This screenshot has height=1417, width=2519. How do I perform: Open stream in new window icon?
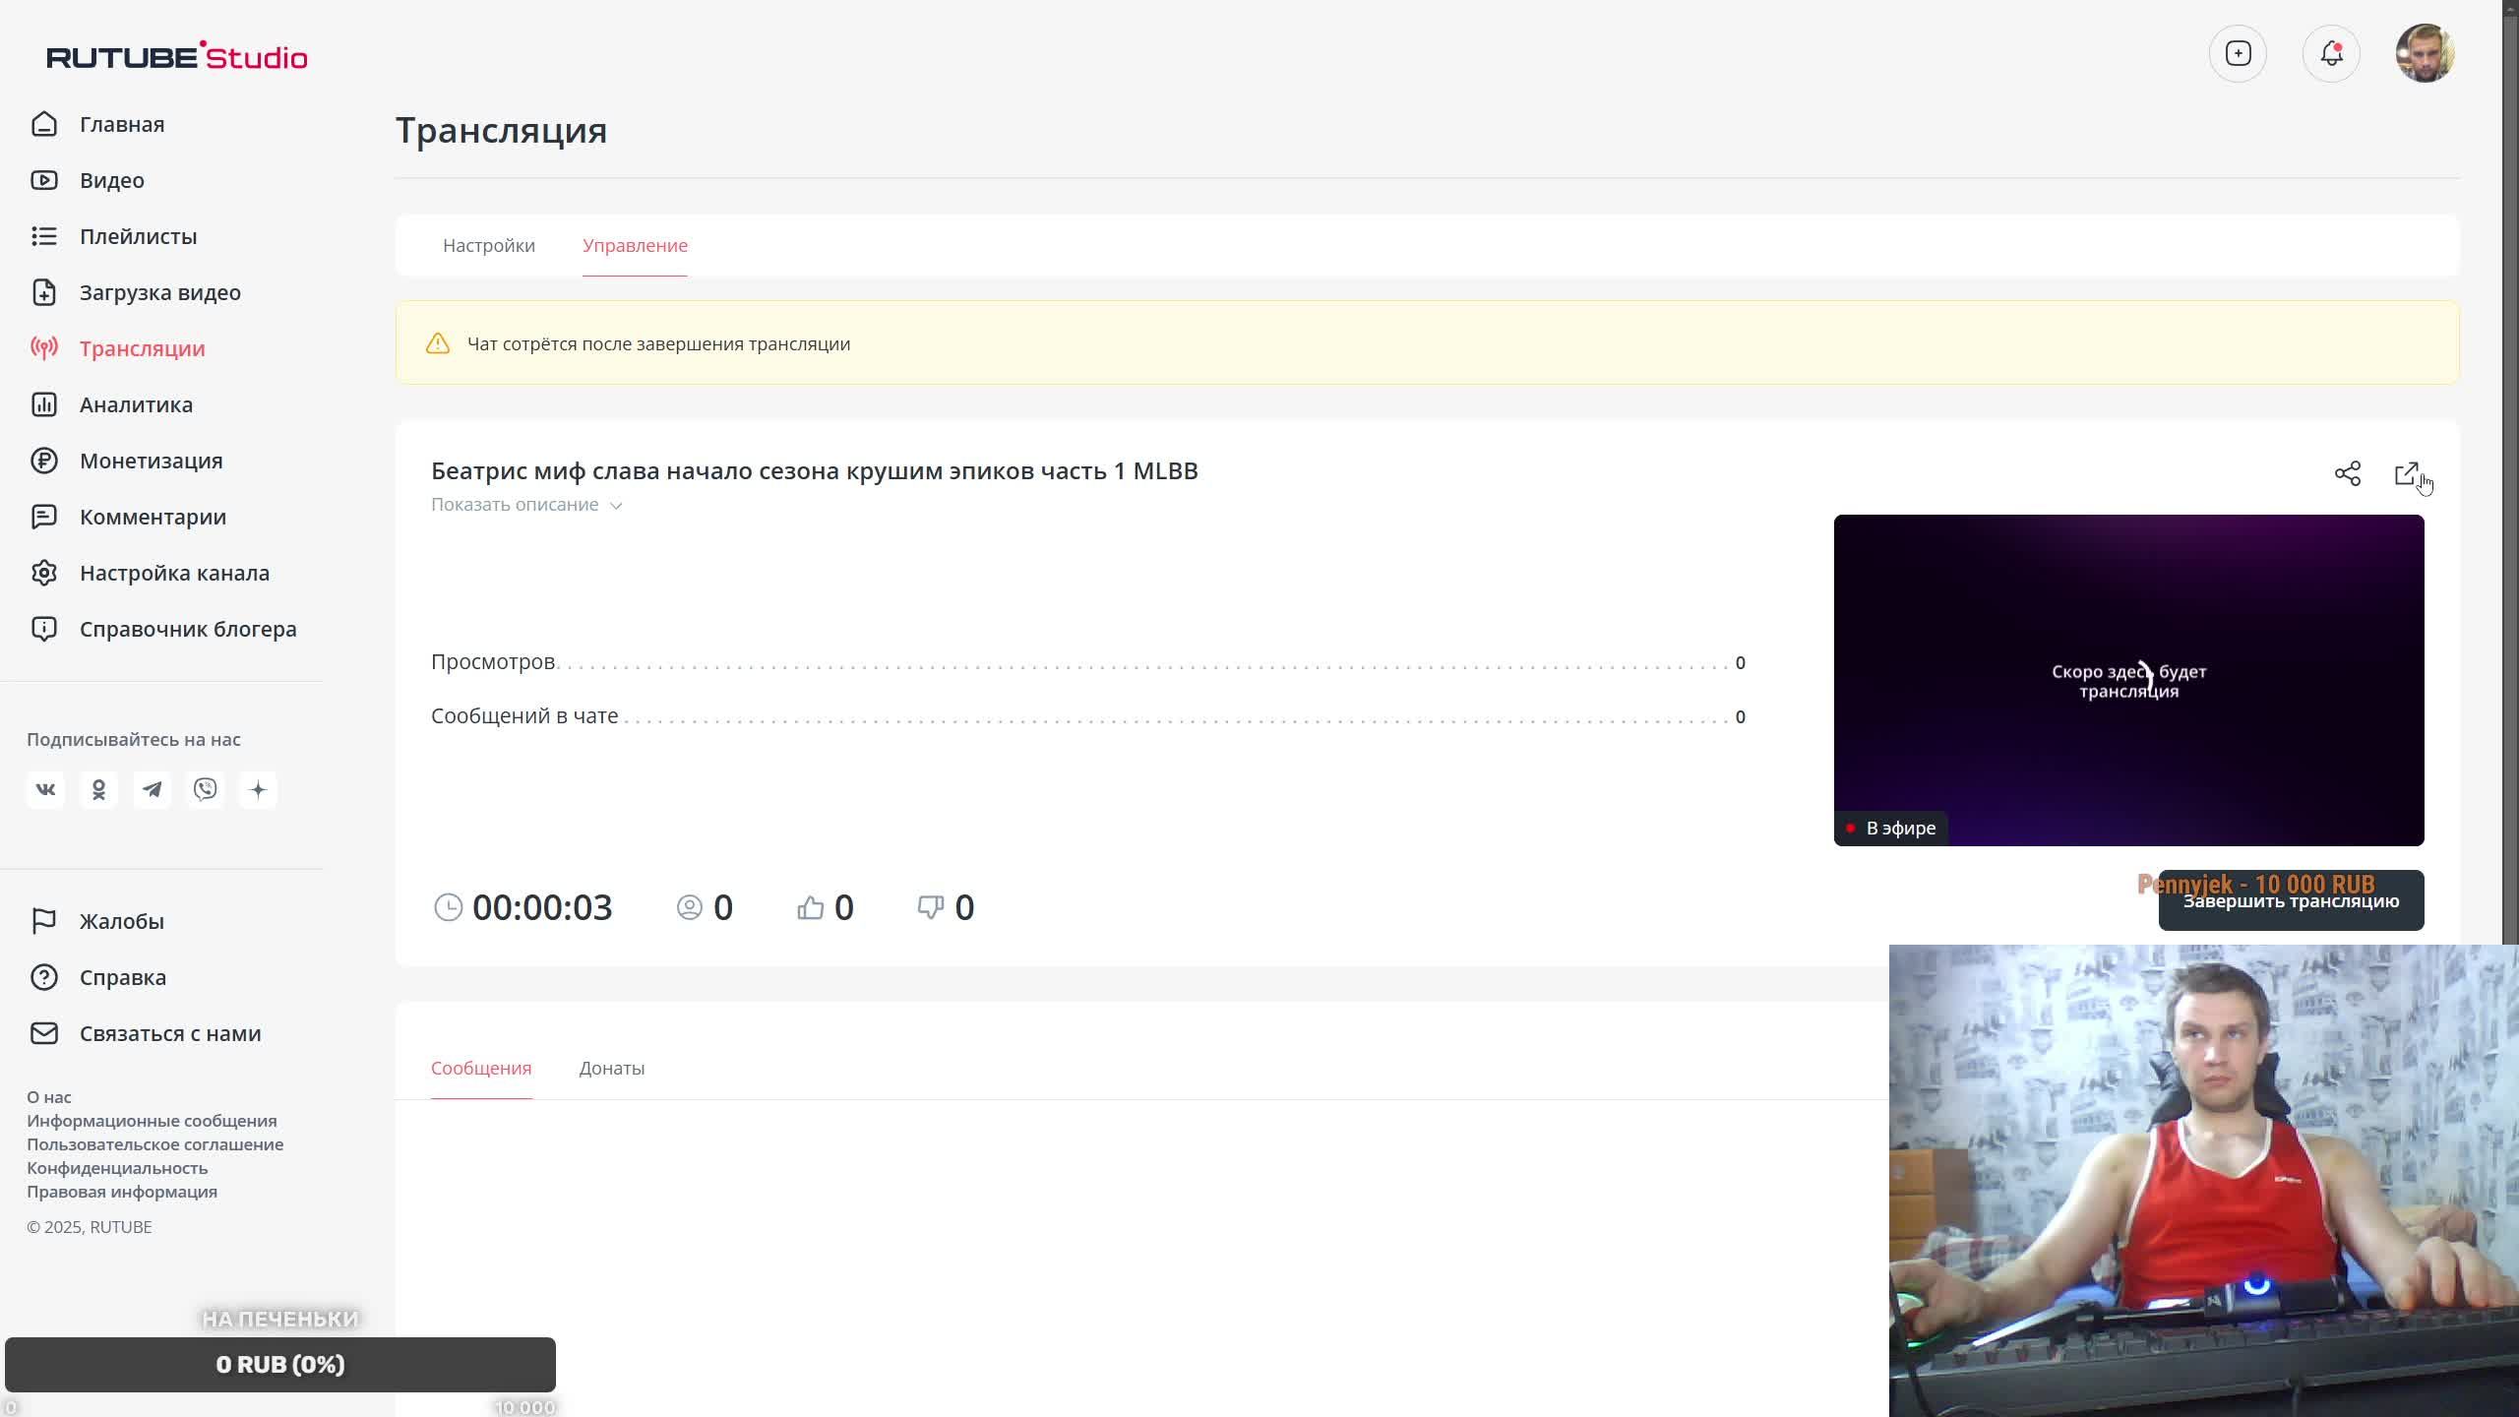coord(2406,473)
